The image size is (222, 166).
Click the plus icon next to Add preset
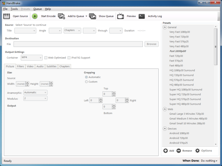(165, 151)
